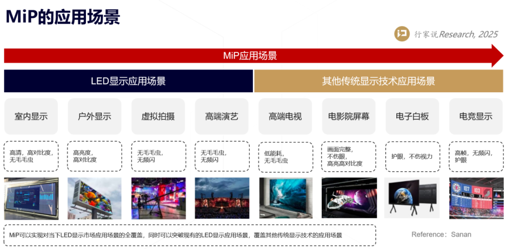Select the 其他传统显示技术应用场景 header bar
Image resolution: width=524 pixels, height=249 pixels.
[378, 81]
